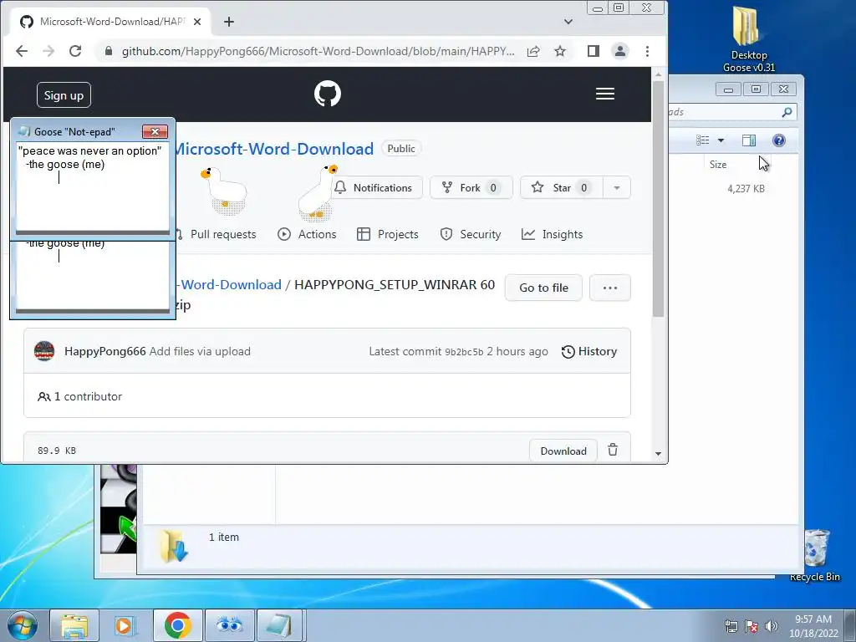The image size is (856, 642).
Task: Open the GitHub hamburger menu
Action: [x=605, y=94]
